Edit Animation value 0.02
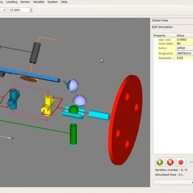 (185, 58)
